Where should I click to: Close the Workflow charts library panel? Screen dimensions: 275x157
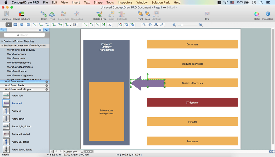pos(46,86)
